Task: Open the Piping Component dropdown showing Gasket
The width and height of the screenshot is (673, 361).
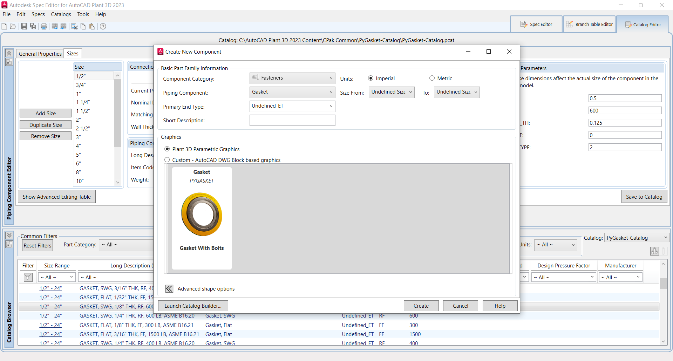Action: click(292, 92)
